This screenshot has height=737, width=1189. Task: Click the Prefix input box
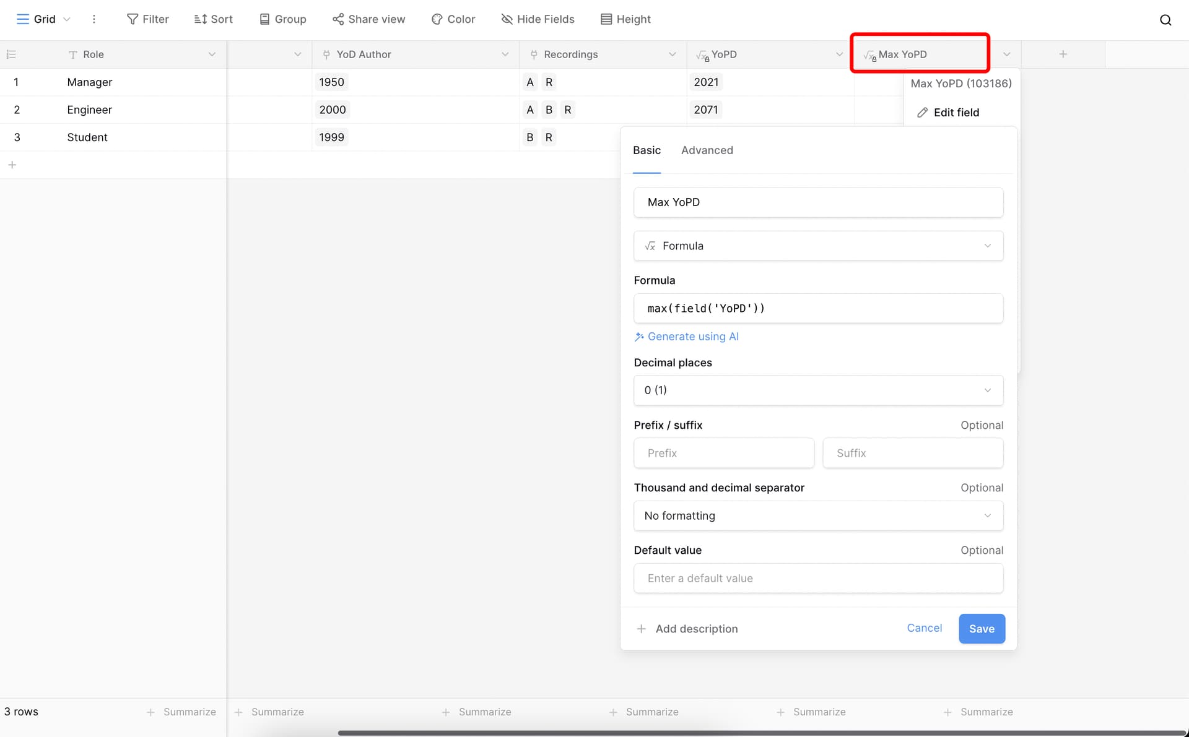click(723, 454)
